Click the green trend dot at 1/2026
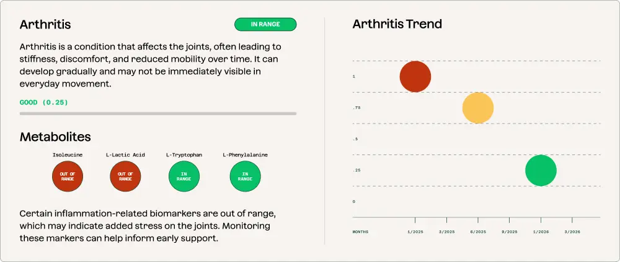Image resolution: width=620 pixels, height=262 pixels. 541,171
